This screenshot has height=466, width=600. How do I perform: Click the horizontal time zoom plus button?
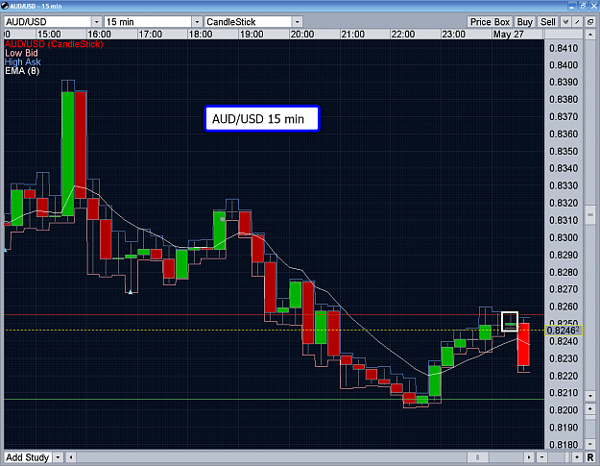(x=577, y=457)
